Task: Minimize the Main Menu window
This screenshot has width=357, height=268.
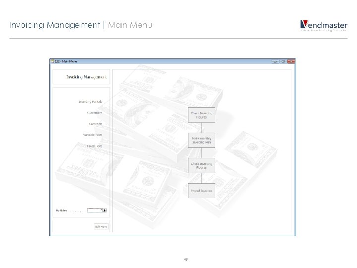Action: coord(275,62)
